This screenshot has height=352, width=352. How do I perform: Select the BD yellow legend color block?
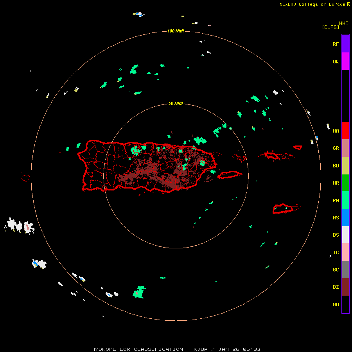(345, 165)
